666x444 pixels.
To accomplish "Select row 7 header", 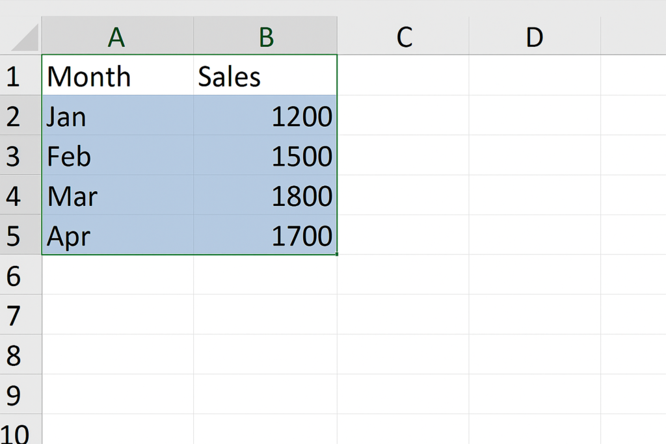I will (21, 315).
